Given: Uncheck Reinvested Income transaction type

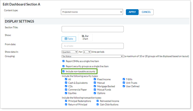Looking at the screenshot, I should click(98, 101).
